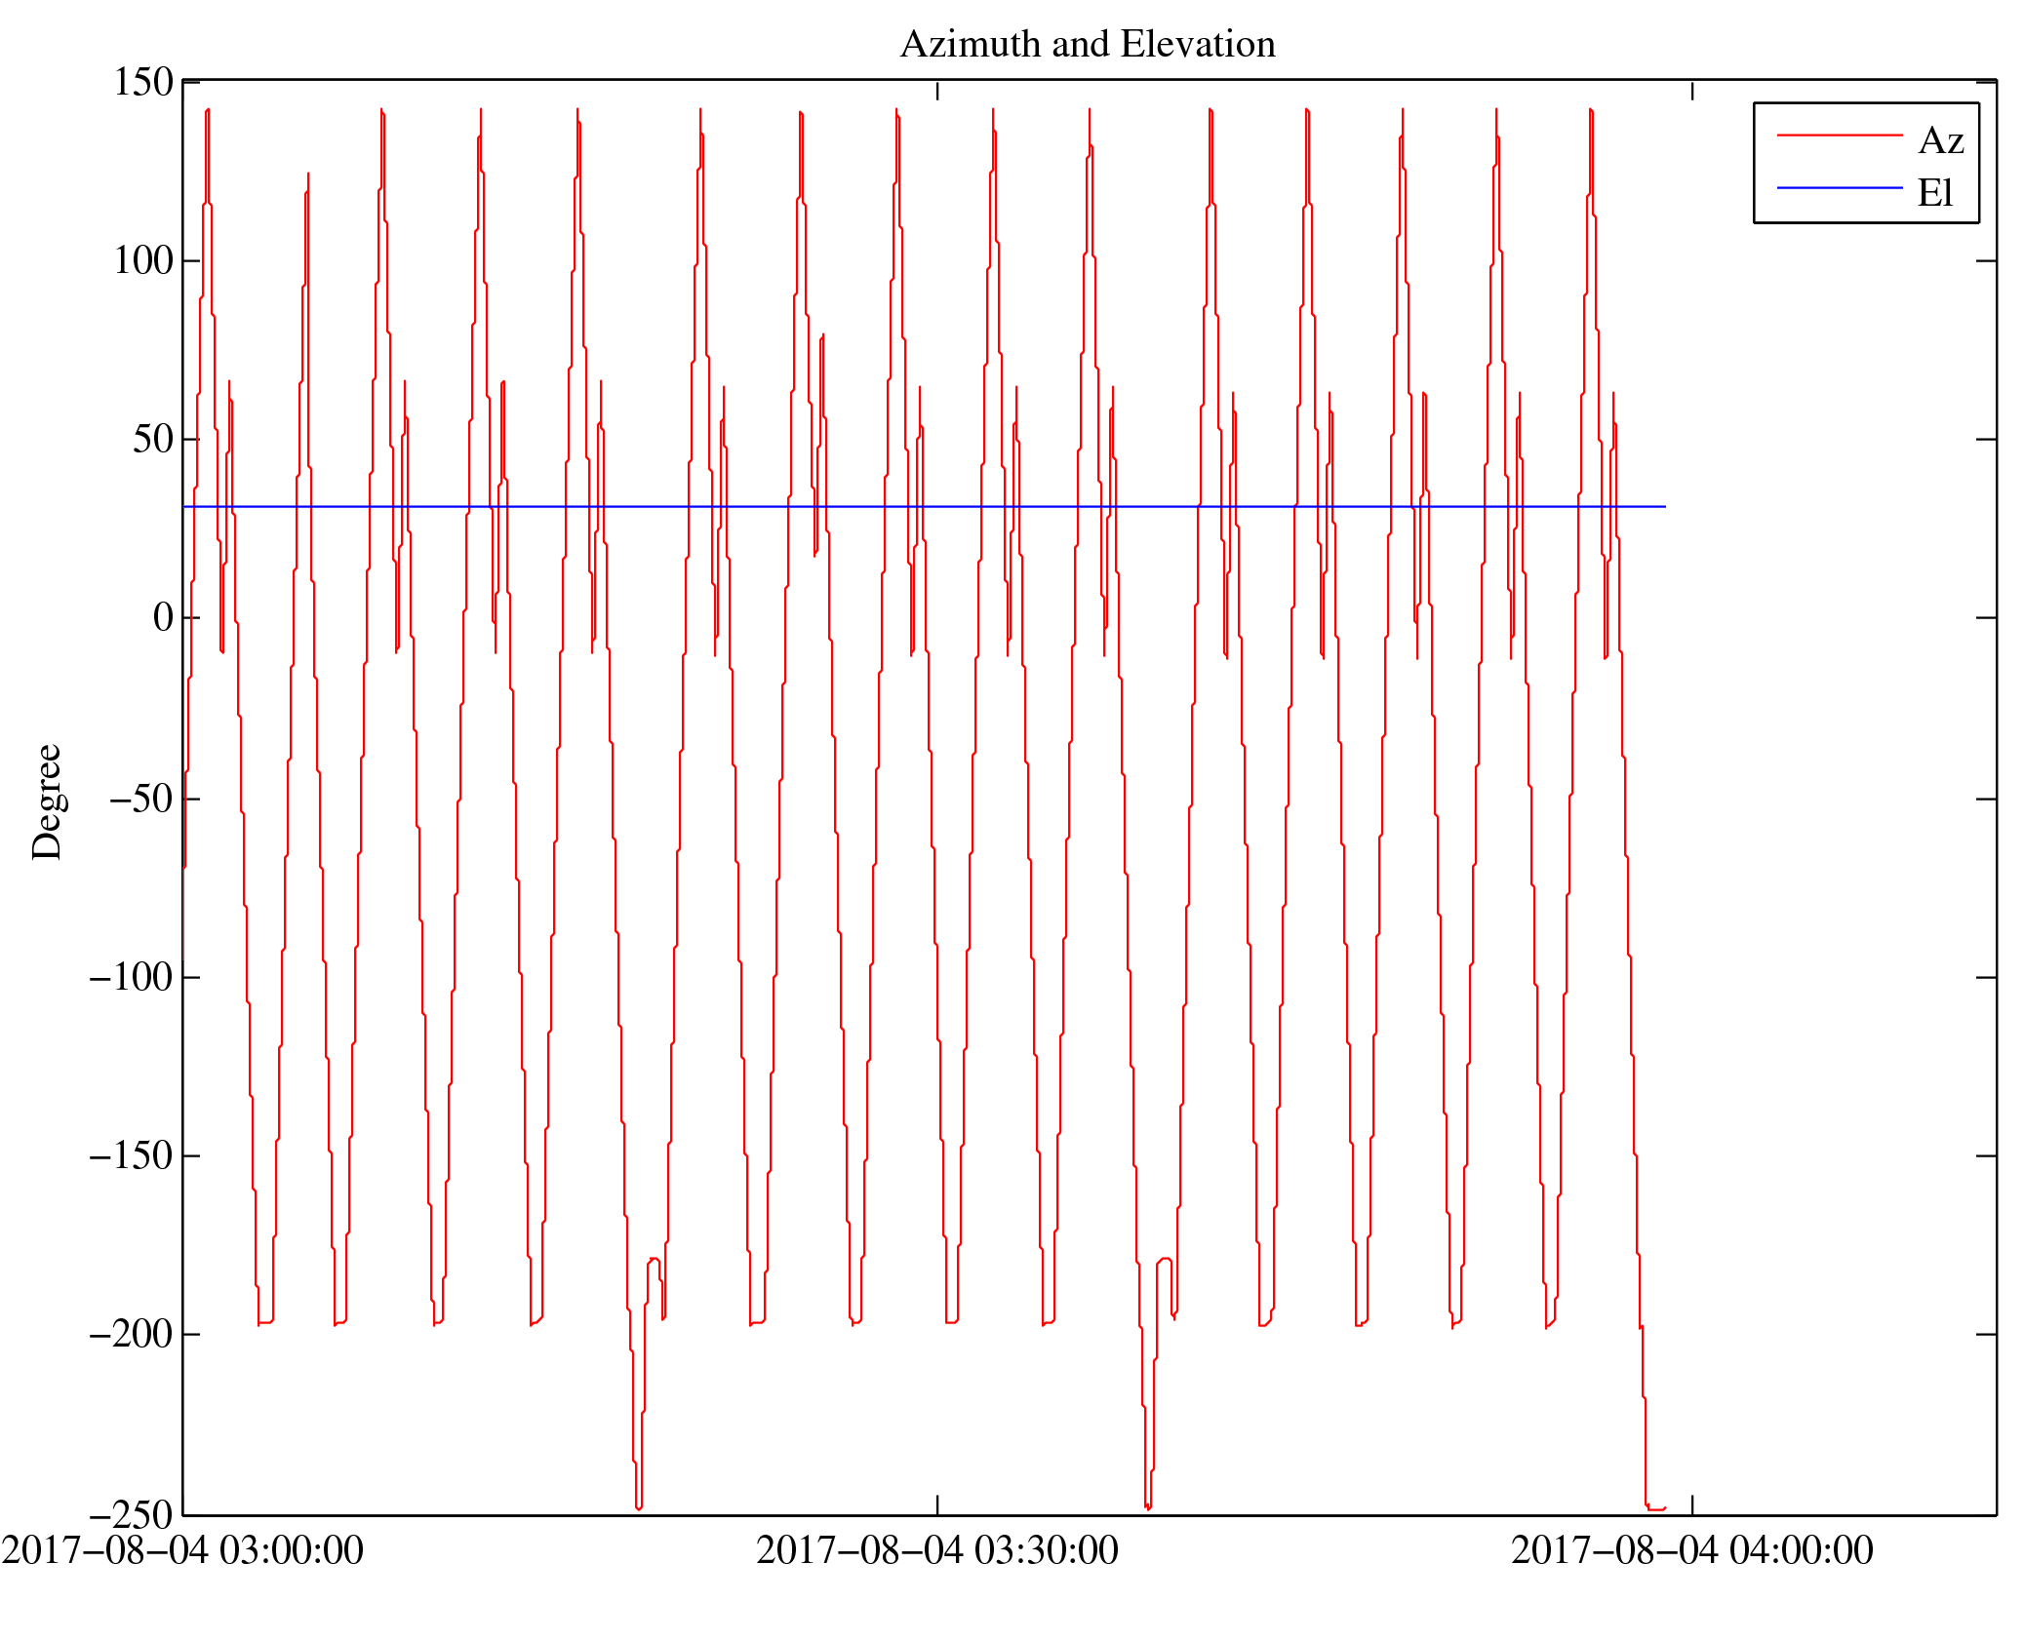Image resolution: width=2024 pixels, height=1641 pixels.
Task: Click the '-100' y-axis tick label
Action: click(x=131, y=976)
